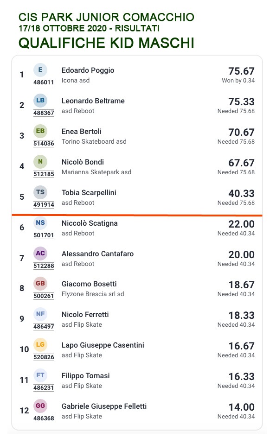Click Gabriele Giuseppe Felletti's name
The width and height of the screenshot is (276, 444).
(x=104, y=406)
